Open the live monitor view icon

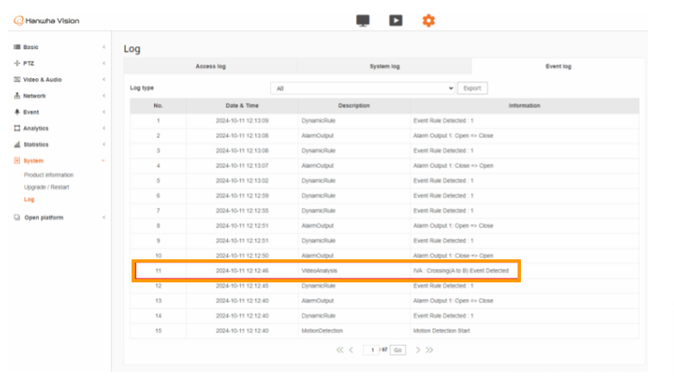coord(363,21)
